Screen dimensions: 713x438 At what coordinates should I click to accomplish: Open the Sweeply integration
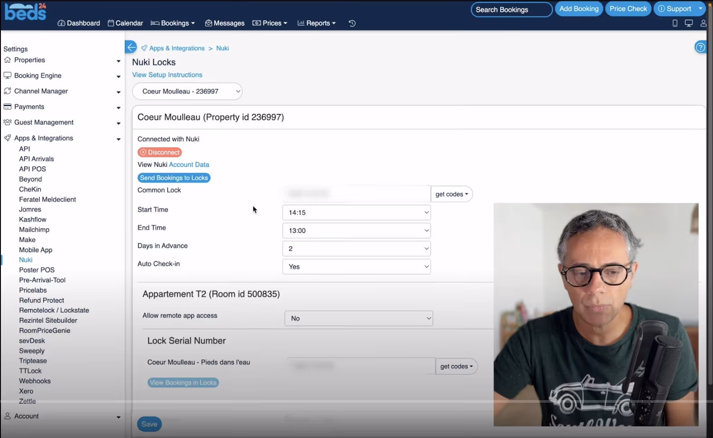(x=32, y=351)
